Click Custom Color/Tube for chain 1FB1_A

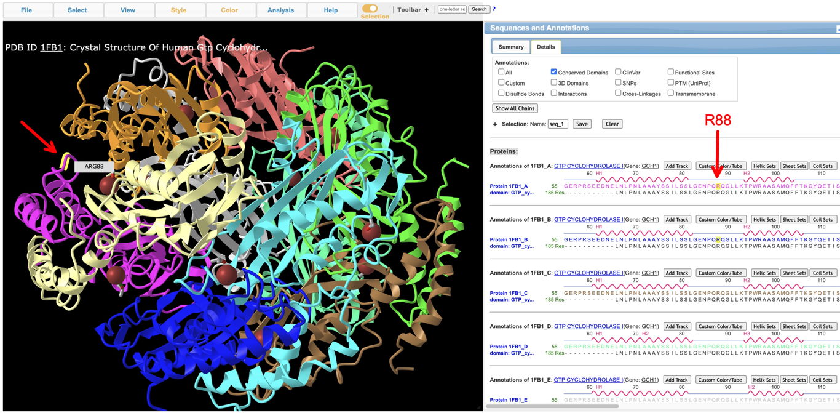[x=721, y=166]
